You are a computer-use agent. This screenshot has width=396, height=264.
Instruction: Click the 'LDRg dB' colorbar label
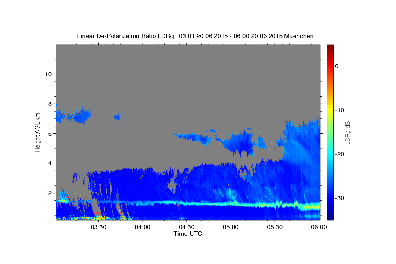pyautogui.click(x=347, y=132)
